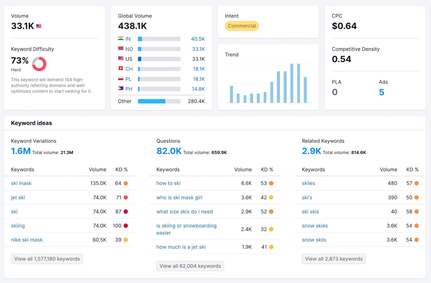Open the jet ski keyword link
431x283 pixels.
[18, 197]
